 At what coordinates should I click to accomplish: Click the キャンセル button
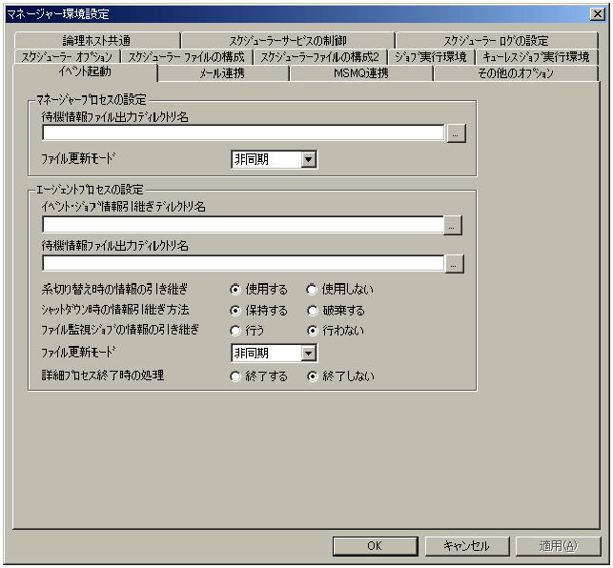click(x=467, y=546)
